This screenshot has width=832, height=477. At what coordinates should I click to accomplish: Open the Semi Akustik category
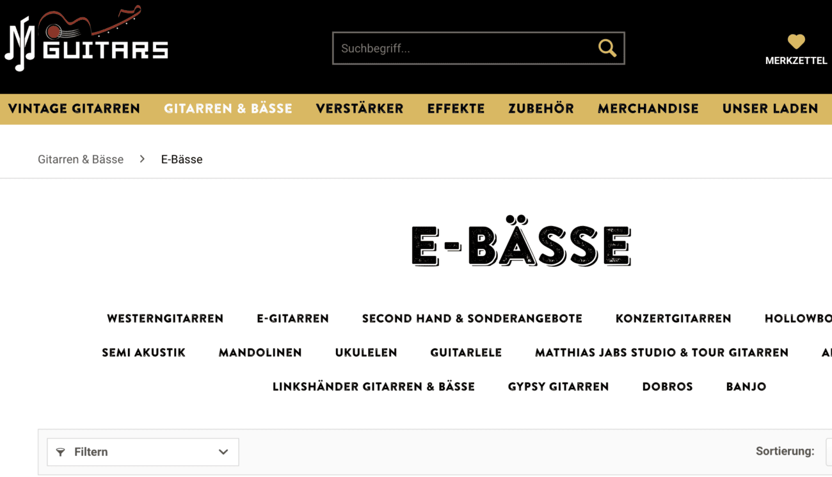coord(143,353)
